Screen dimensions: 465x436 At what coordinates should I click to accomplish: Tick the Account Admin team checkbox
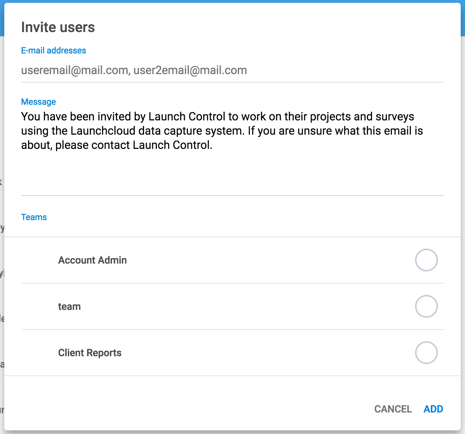[426, 260]
